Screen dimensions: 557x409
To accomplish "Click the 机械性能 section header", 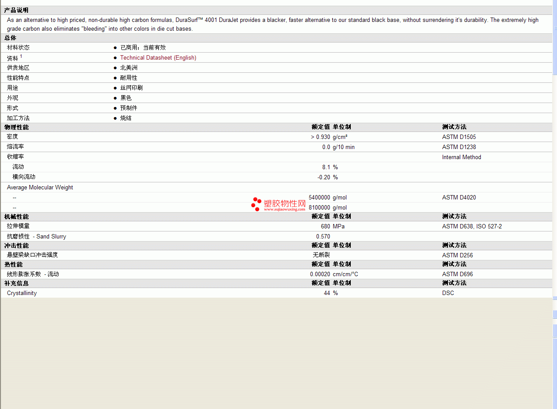I will point(16,217).
